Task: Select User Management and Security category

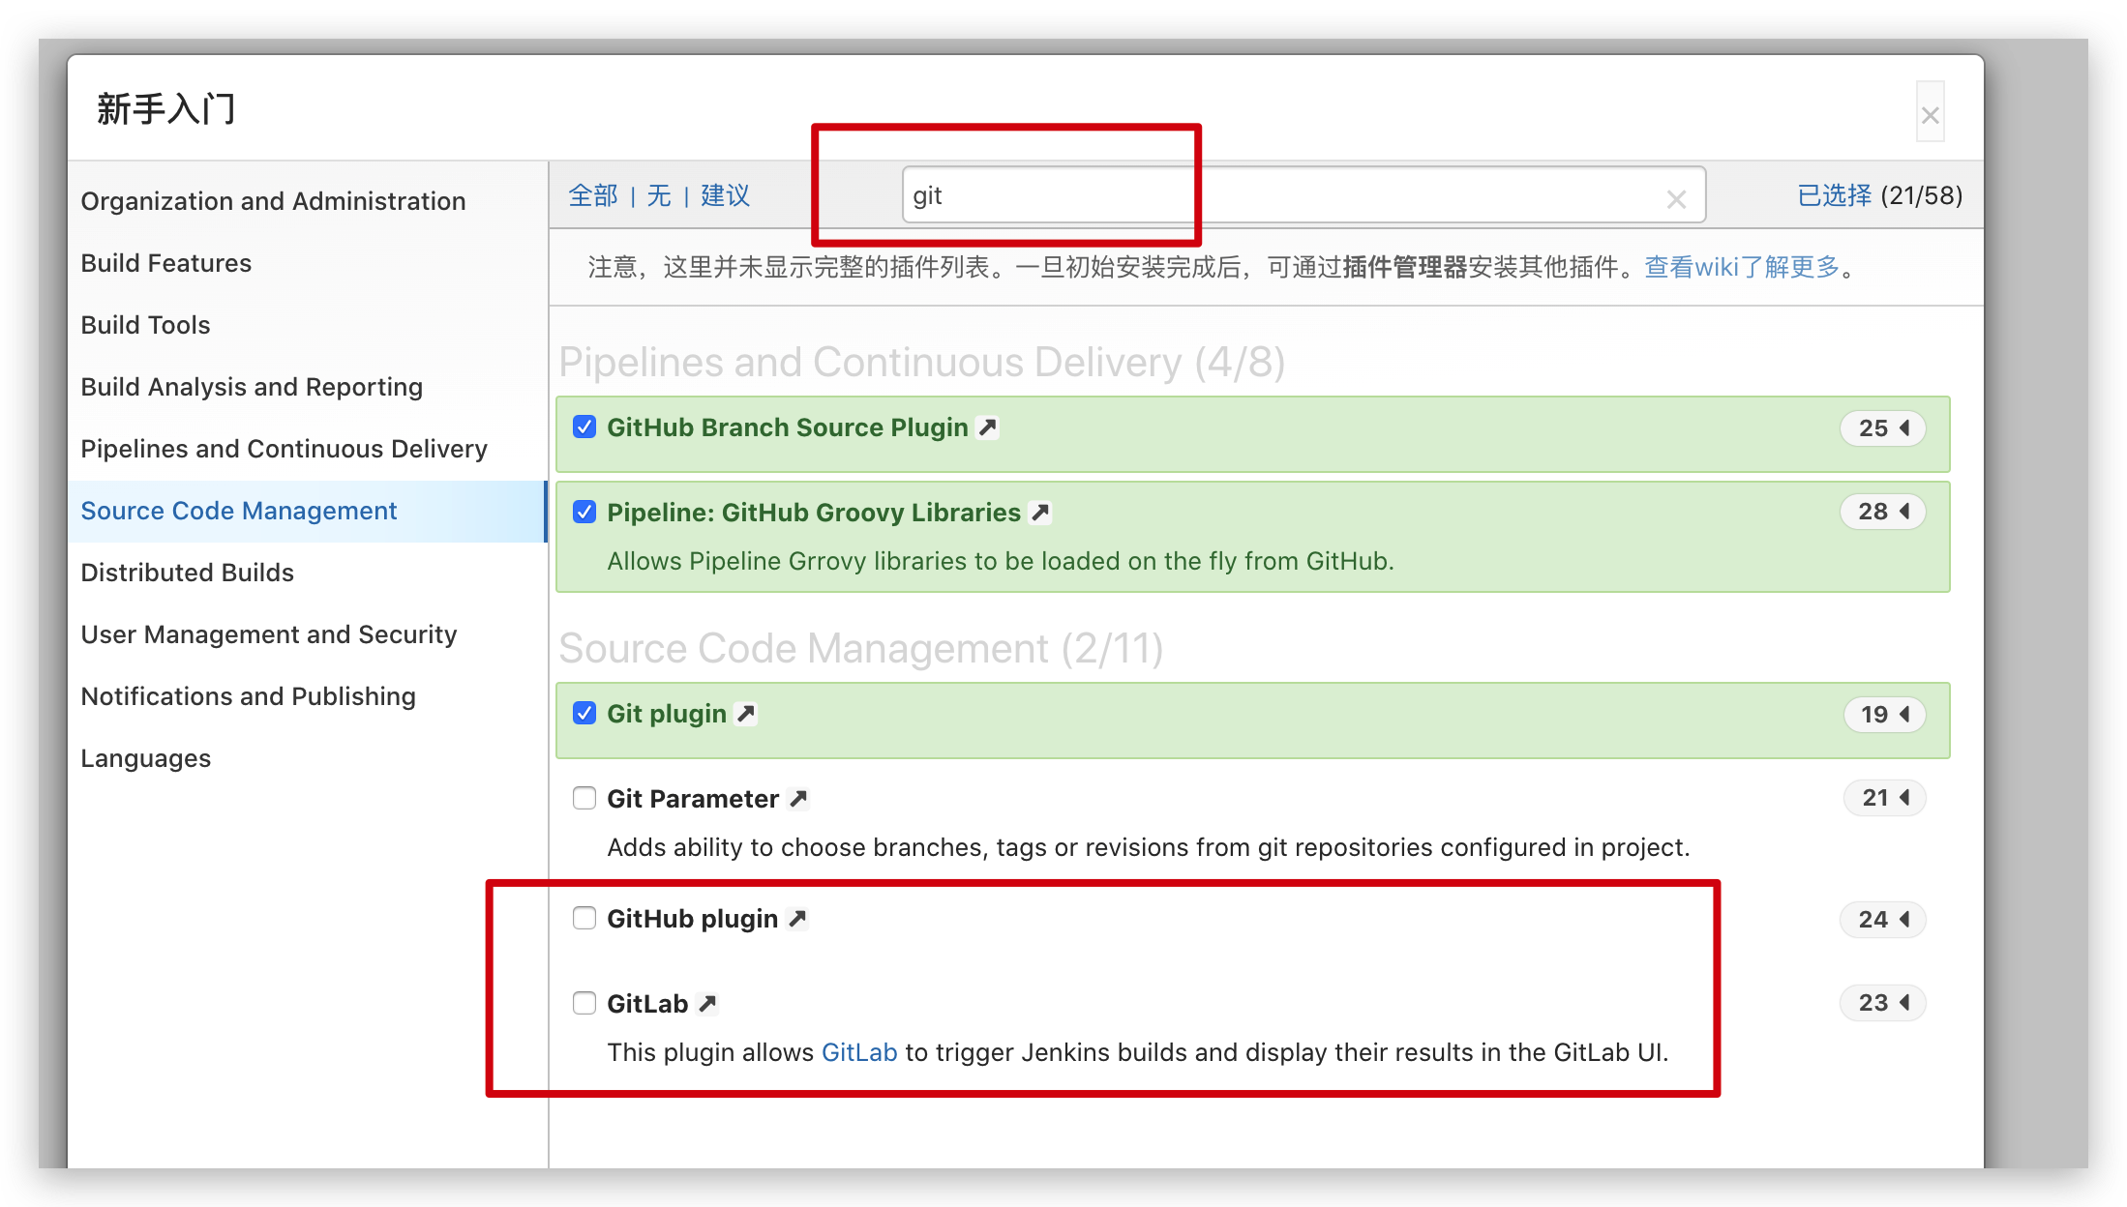Action: [x=308, y=634]
